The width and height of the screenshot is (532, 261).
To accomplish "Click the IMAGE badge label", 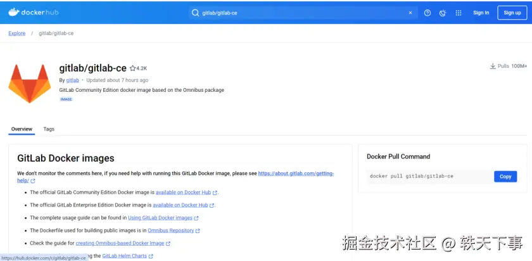I will (66, 99).
